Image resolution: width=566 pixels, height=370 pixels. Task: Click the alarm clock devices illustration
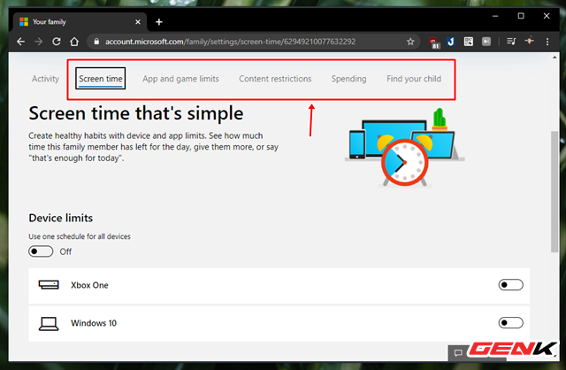click(405, 148)
